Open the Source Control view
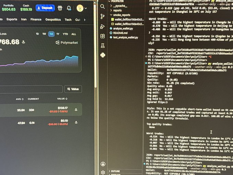The height and width of the screenshot is (175, 233). pyautogui.click(x=102, y=16)
